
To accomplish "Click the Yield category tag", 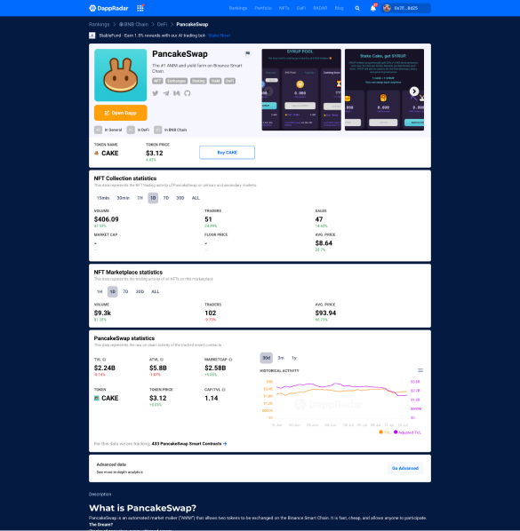I will point(216,81).
